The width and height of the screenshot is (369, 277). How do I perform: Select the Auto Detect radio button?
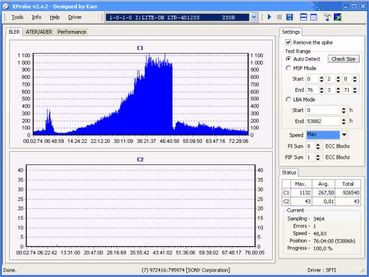tap(288, 59)
